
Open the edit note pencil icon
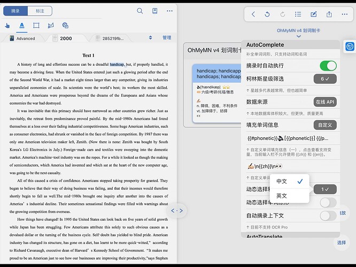(314, 14)
